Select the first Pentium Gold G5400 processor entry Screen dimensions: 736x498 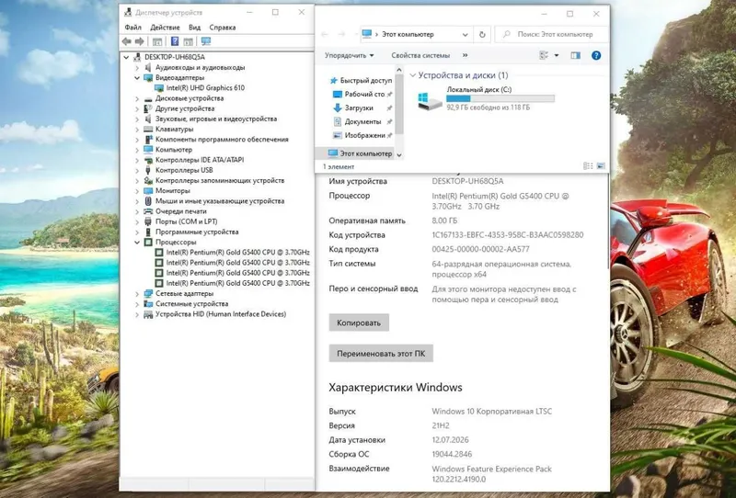[x=237, y=253]
